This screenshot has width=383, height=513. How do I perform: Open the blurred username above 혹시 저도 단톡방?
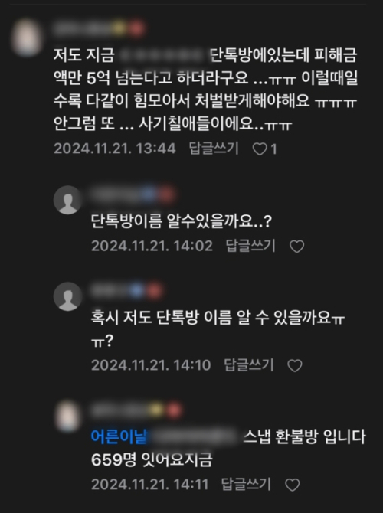(126, 290)
